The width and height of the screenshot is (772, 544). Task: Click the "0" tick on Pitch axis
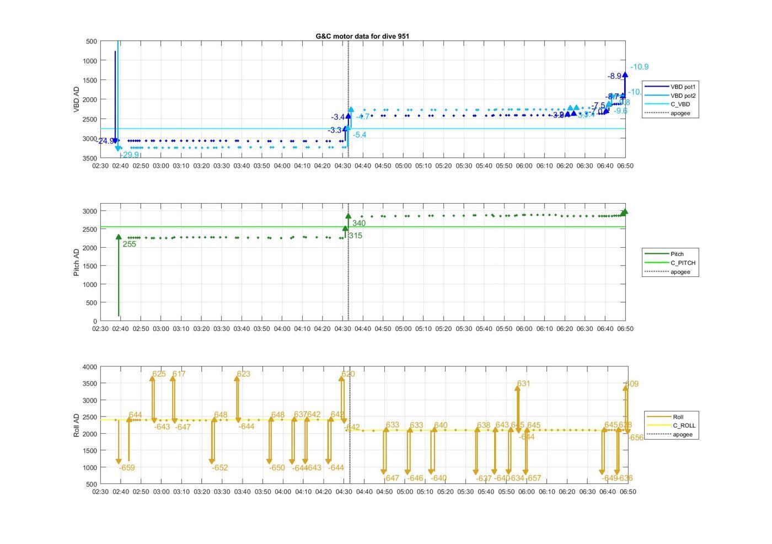(95, 321)
